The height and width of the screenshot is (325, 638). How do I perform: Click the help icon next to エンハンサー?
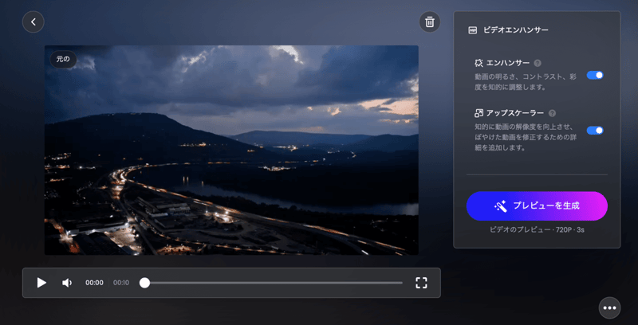click(538, 63)
